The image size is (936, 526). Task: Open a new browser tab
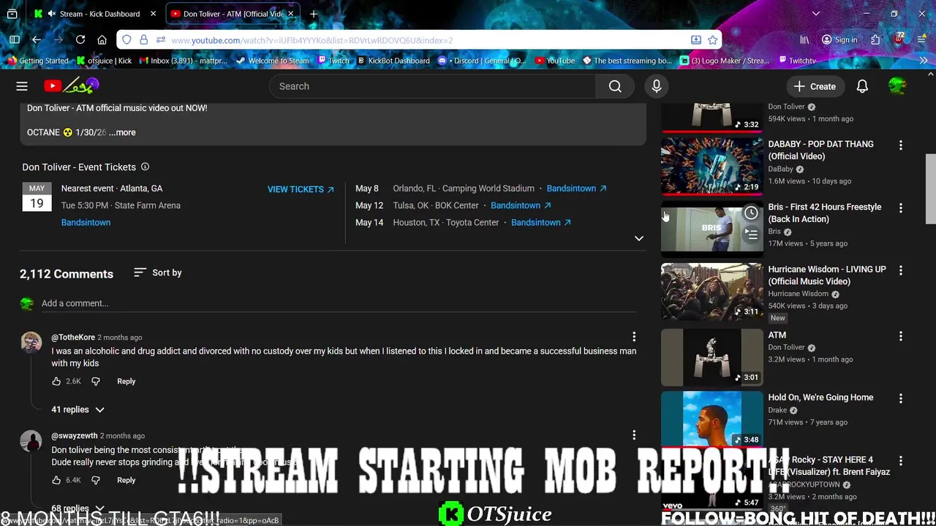point(314,14)
